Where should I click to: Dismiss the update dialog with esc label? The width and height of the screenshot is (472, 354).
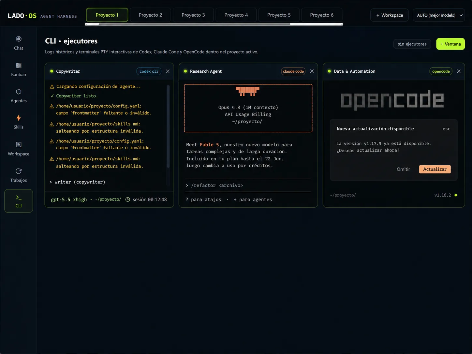coord(446,129)
